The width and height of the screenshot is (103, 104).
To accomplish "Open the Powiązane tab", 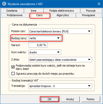I will (89, 15).
